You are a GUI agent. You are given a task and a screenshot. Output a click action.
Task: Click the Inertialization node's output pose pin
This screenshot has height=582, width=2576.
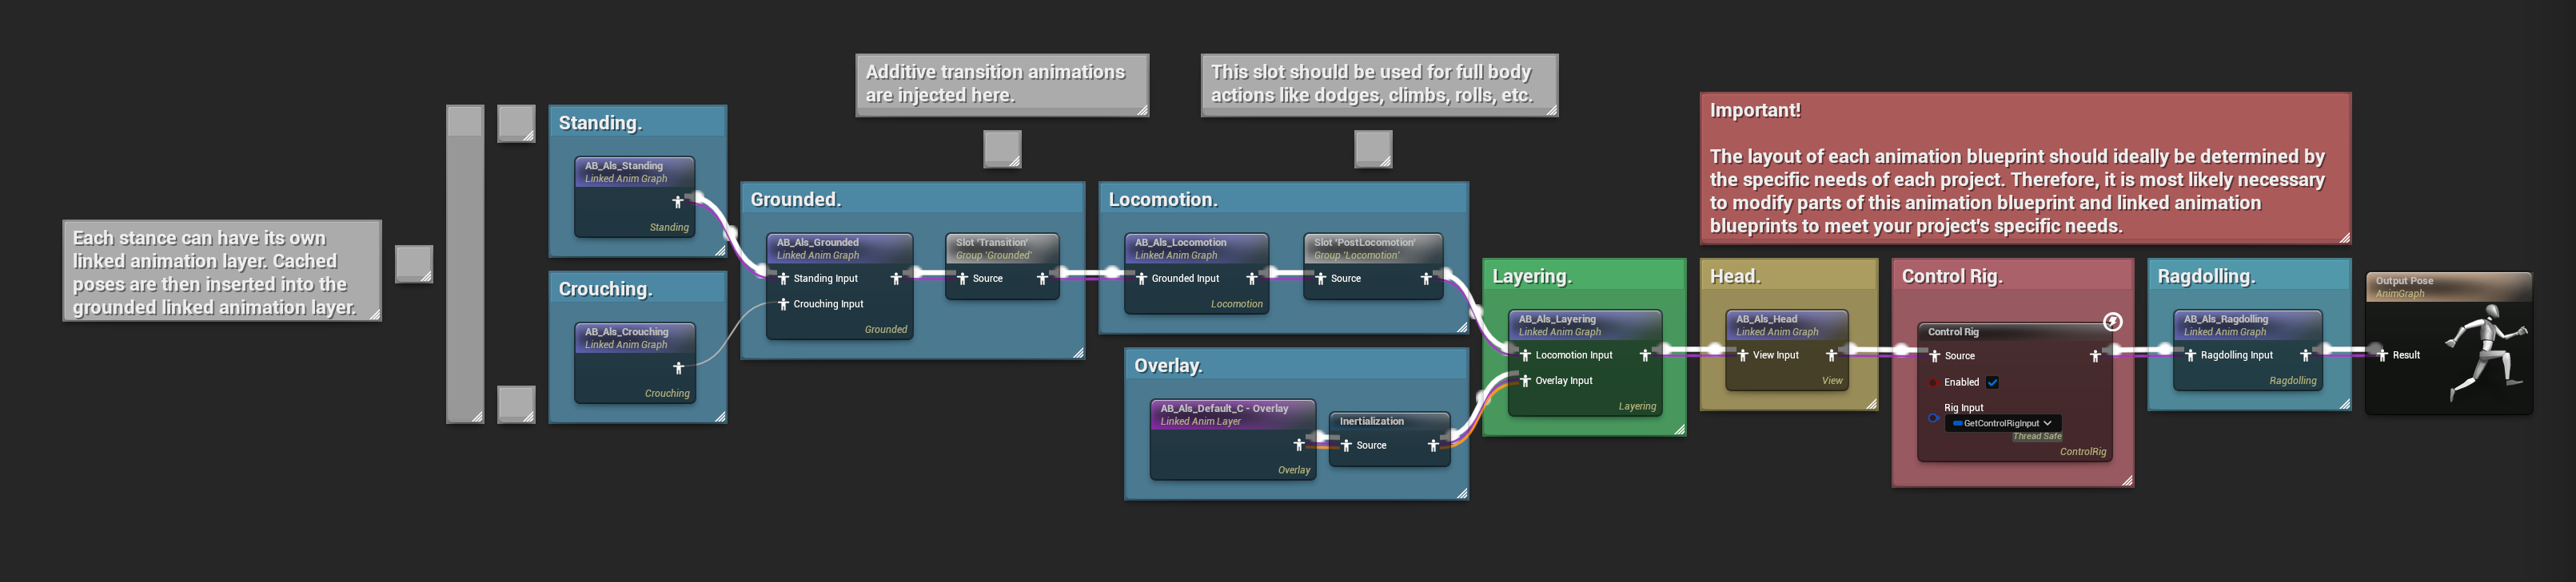pos(1433,445)
